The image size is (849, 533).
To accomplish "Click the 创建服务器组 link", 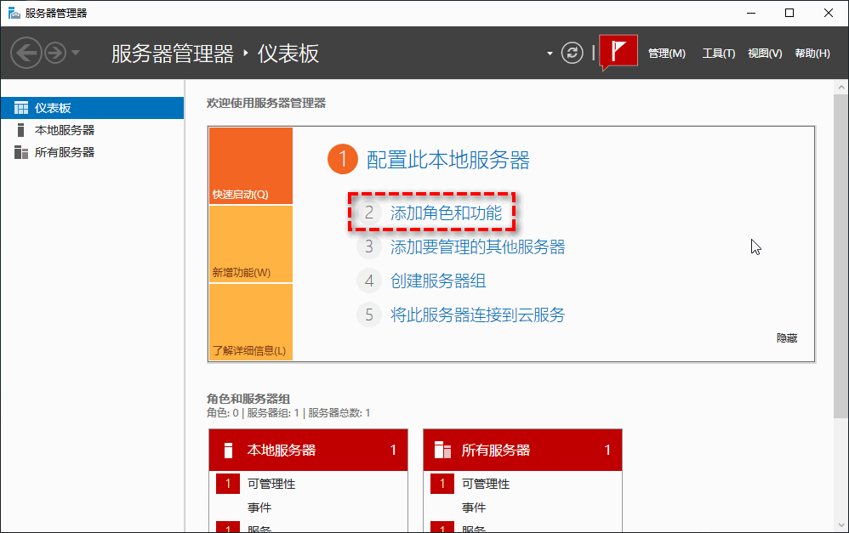I will point(438,281).
